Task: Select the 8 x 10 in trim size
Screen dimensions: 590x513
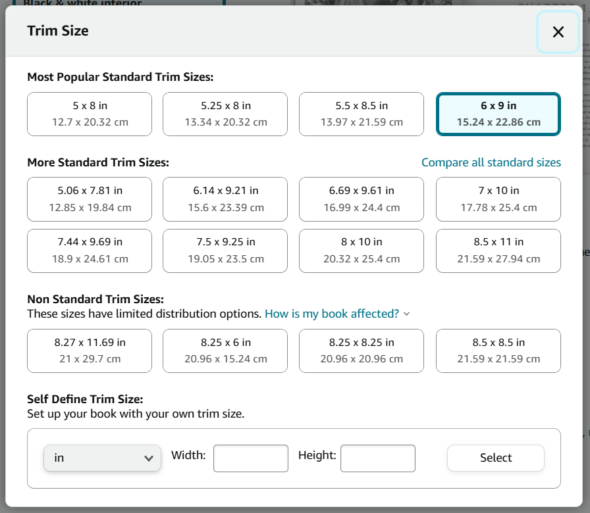Action: [x=361, y=251]
